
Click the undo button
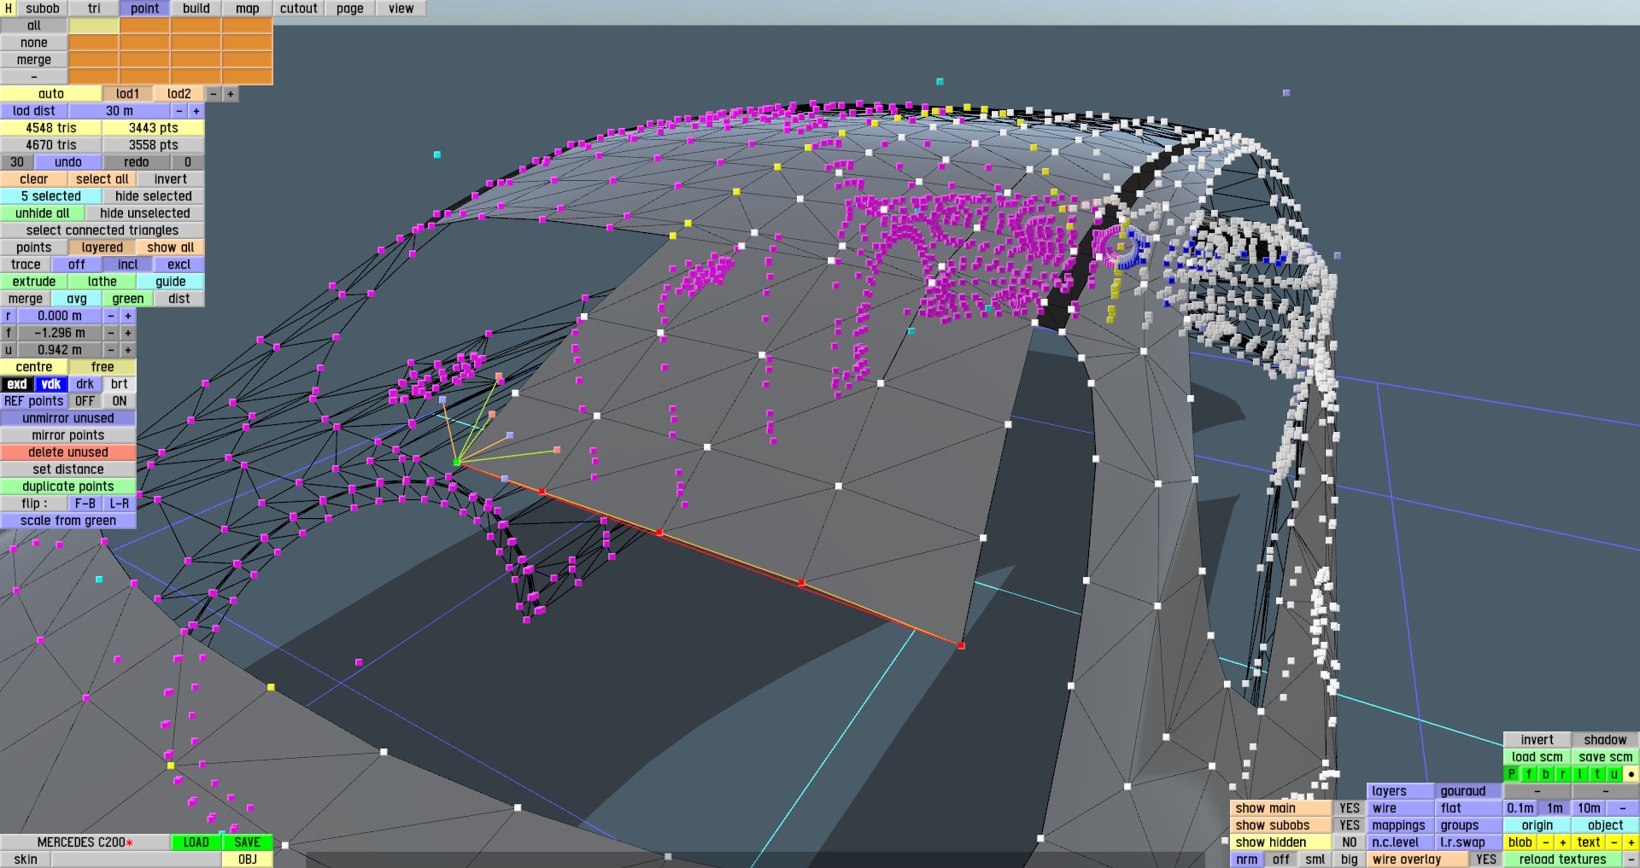click(x=68, y=162)
